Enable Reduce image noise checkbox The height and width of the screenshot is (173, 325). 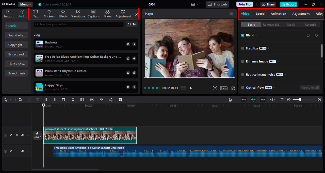click(x=243, y=75)
